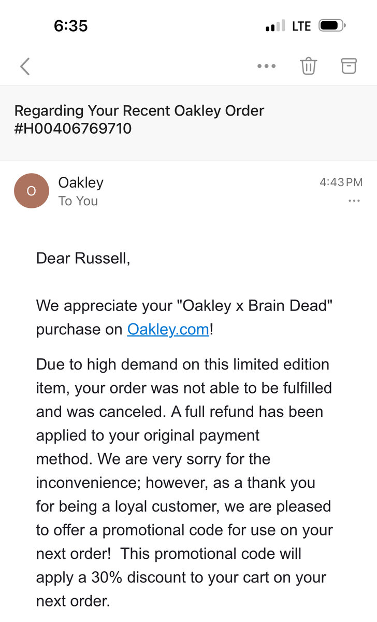Tap the Oakley sender name

click(x=81, y=182)
